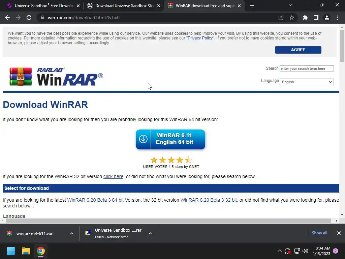
Task: Reload the current page
Action: tap(29, 18)
